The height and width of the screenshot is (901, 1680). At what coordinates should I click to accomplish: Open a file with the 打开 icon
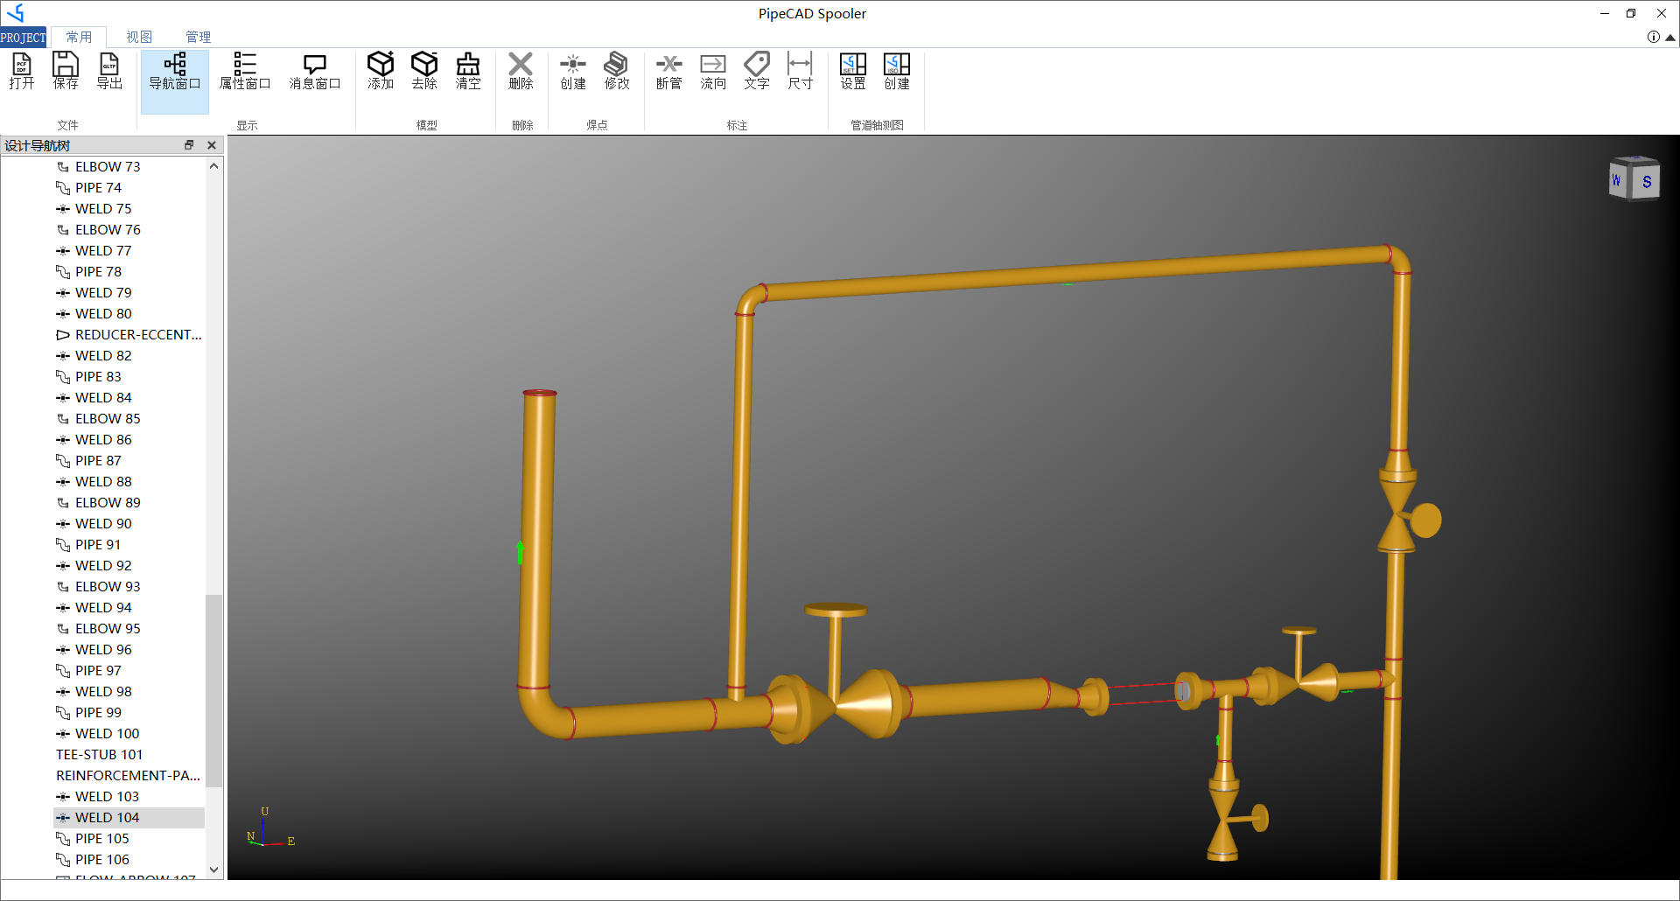22,71
